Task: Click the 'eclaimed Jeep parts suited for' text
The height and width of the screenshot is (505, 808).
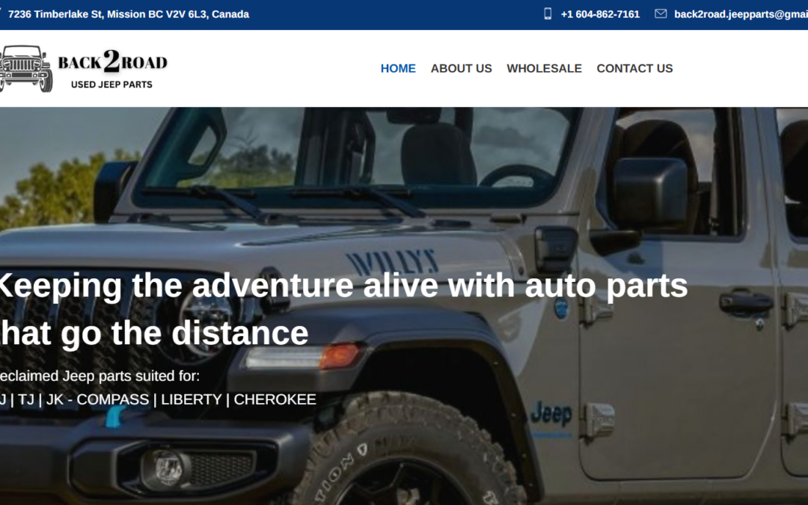Action: [100, 376]
